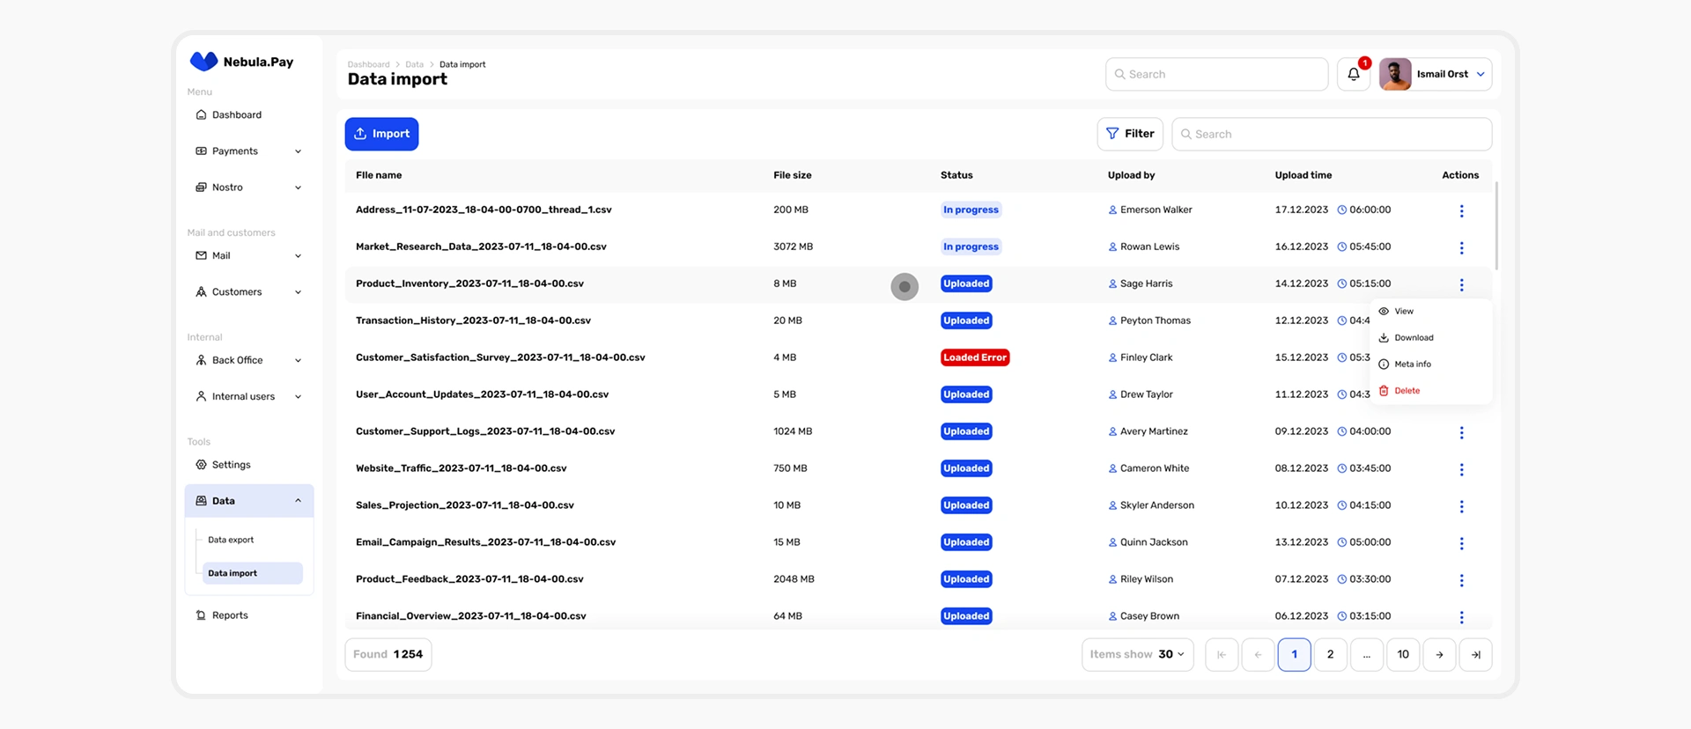Expand the Payments menu section
1691x729 pixels.
pos(248,151)
